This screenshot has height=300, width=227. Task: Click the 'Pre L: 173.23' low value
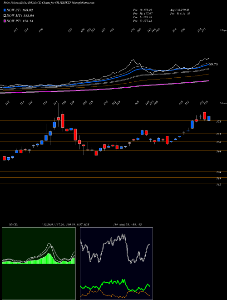pyautogui.click(x=143, y=17)
